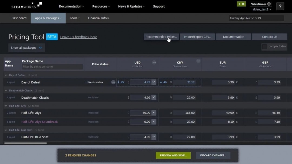Enable the compact view checkbox
Screen dimensions: 292x164
click(x=264, y=46)
